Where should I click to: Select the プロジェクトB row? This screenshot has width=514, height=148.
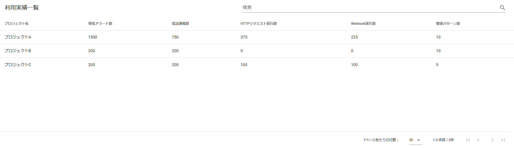[x=18, y=51]
